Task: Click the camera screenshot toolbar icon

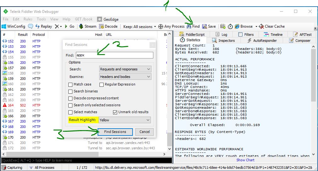Action: tap(223, 26)
